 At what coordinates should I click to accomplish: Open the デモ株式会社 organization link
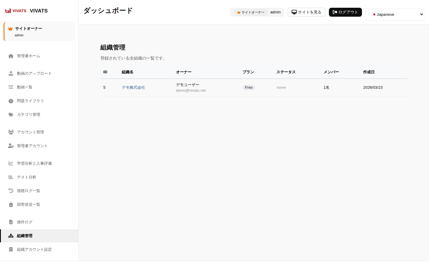133,88
